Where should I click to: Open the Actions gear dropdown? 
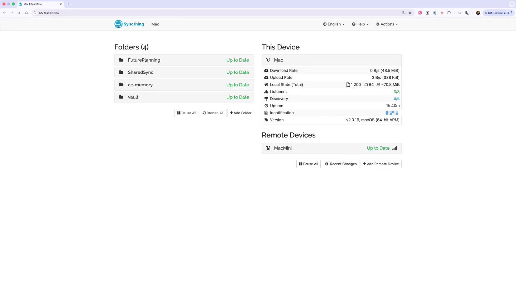[x=387, y=24]
